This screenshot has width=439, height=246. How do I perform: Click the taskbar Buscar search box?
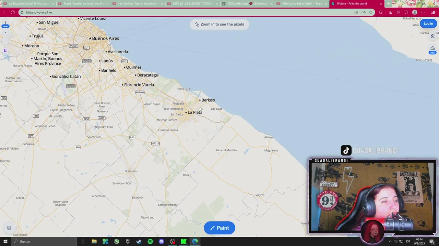coord(44,242)
